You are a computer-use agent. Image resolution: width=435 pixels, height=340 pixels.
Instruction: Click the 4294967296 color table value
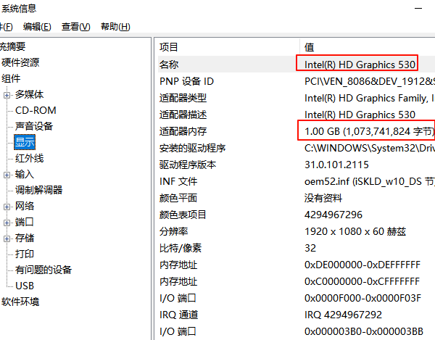pyautogui.click(x=333, y=215)
